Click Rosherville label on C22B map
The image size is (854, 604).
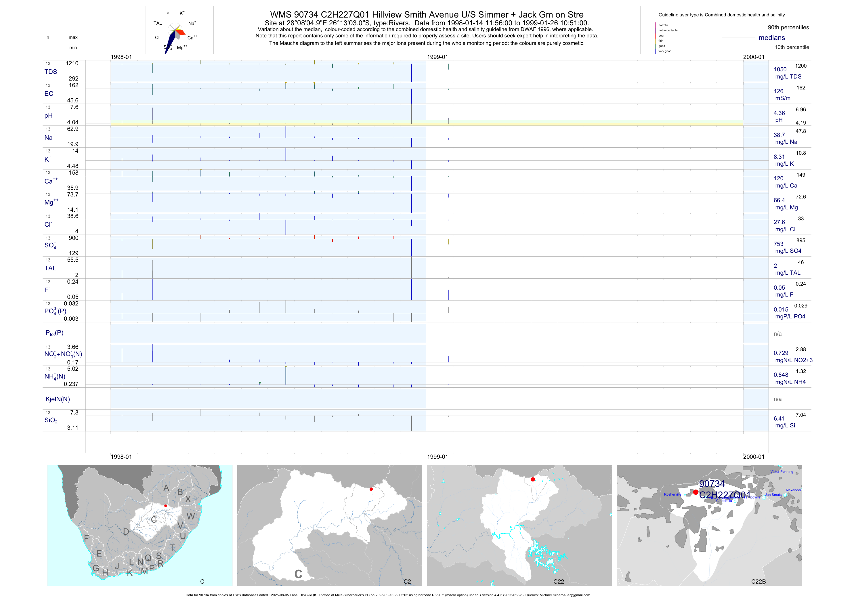tap(672, 494)
